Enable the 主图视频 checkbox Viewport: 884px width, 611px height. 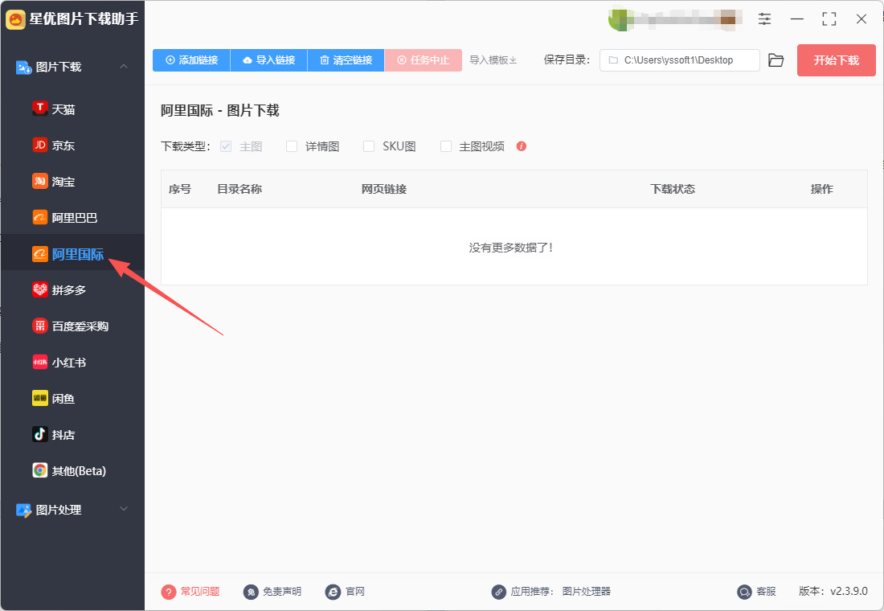[x=446, y=146]
